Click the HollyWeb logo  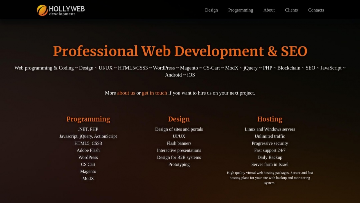60,10
